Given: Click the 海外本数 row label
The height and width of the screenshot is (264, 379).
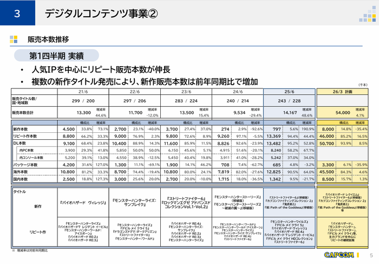Looking at the screenshot, I should click(21, 172).
